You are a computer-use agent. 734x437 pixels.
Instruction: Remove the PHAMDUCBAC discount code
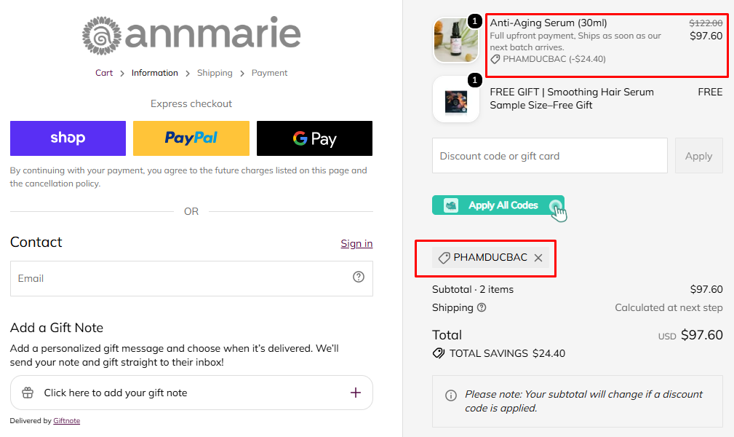538,258
